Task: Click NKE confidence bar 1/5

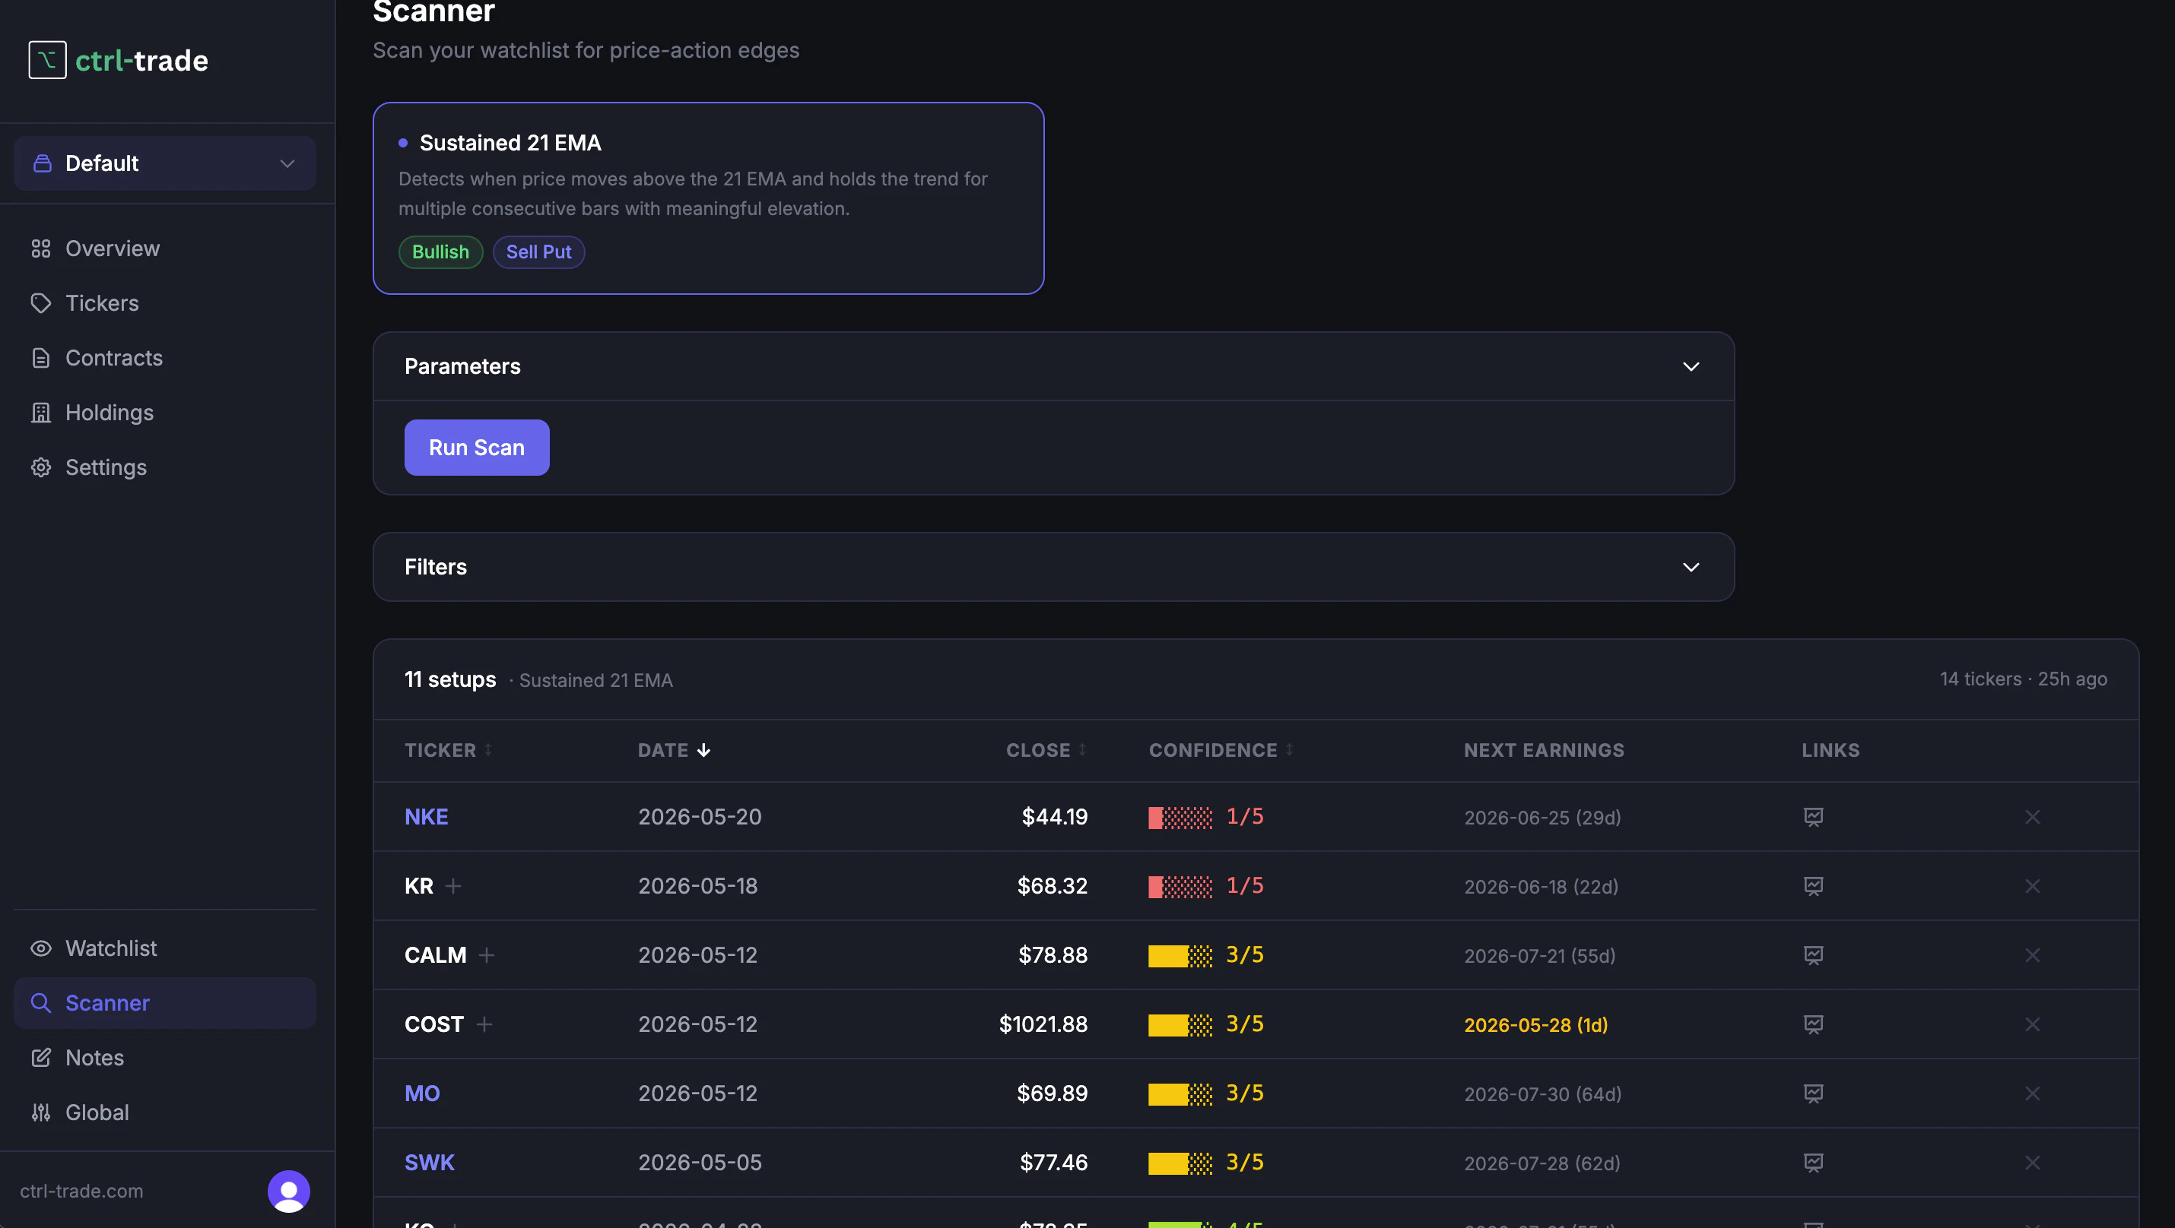Action: tap(1205, 817)
